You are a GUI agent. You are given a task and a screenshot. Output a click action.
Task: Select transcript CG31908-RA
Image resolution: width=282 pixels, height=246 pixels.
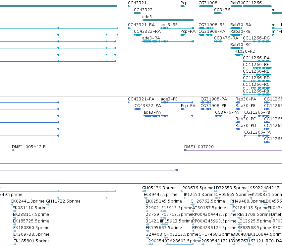(205, 35)
